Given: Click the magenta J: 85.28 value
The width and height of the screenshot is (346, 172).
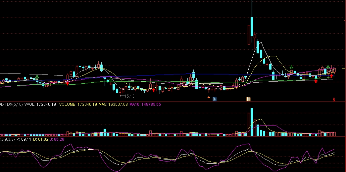Looking at the screenshot, I should (57, 139).
